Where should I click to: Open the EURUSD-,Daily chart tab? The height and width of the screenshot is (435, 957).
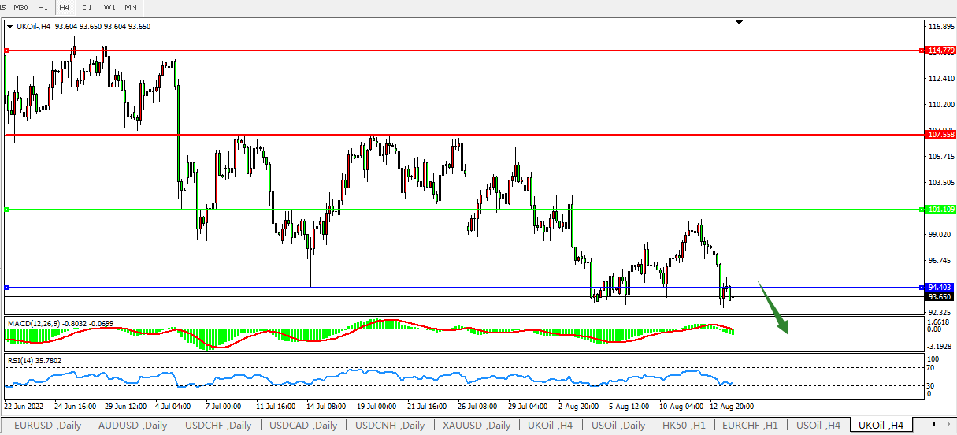(46, 426)
